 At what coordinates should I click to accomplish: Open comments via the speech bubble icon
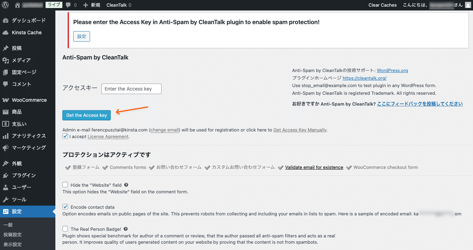click(x=68, y=5)
